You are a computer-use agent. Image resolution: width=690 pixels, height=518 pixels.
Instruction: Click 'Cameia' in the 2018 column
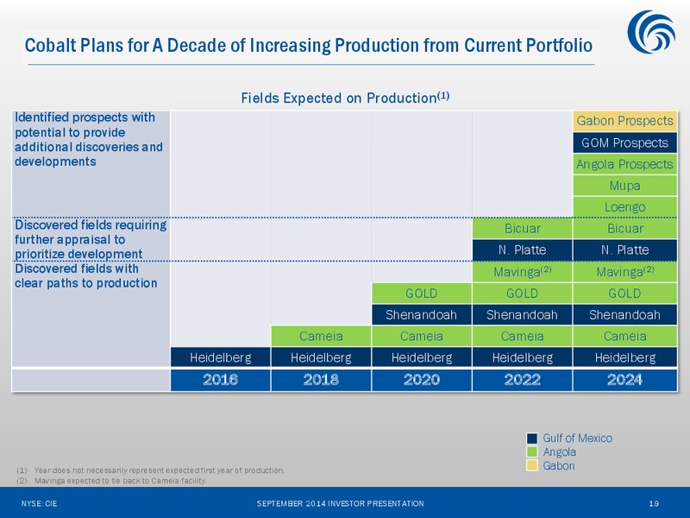pyautogui.click(x=321, y=336)
